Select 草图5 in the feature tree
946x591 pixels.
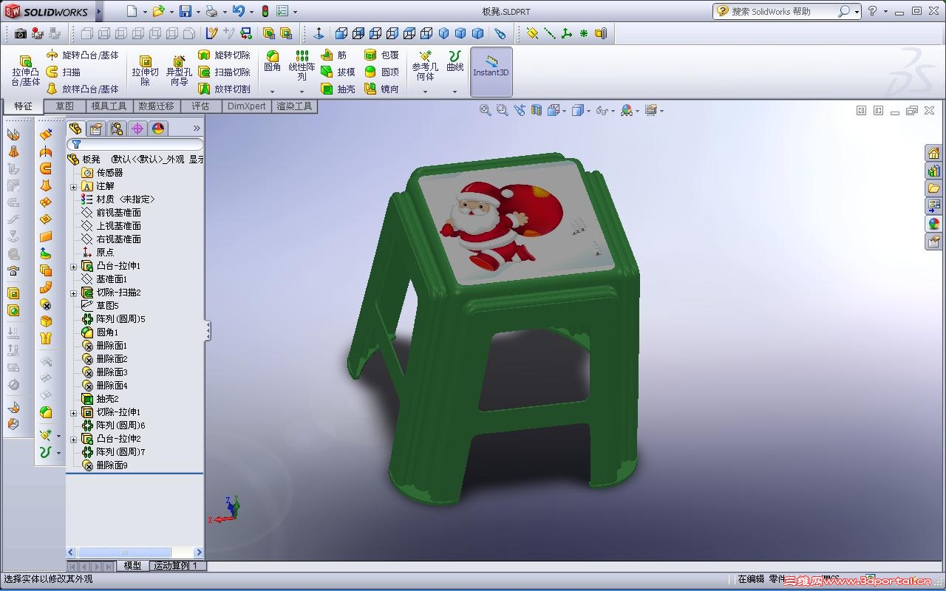tap(101, 306)
